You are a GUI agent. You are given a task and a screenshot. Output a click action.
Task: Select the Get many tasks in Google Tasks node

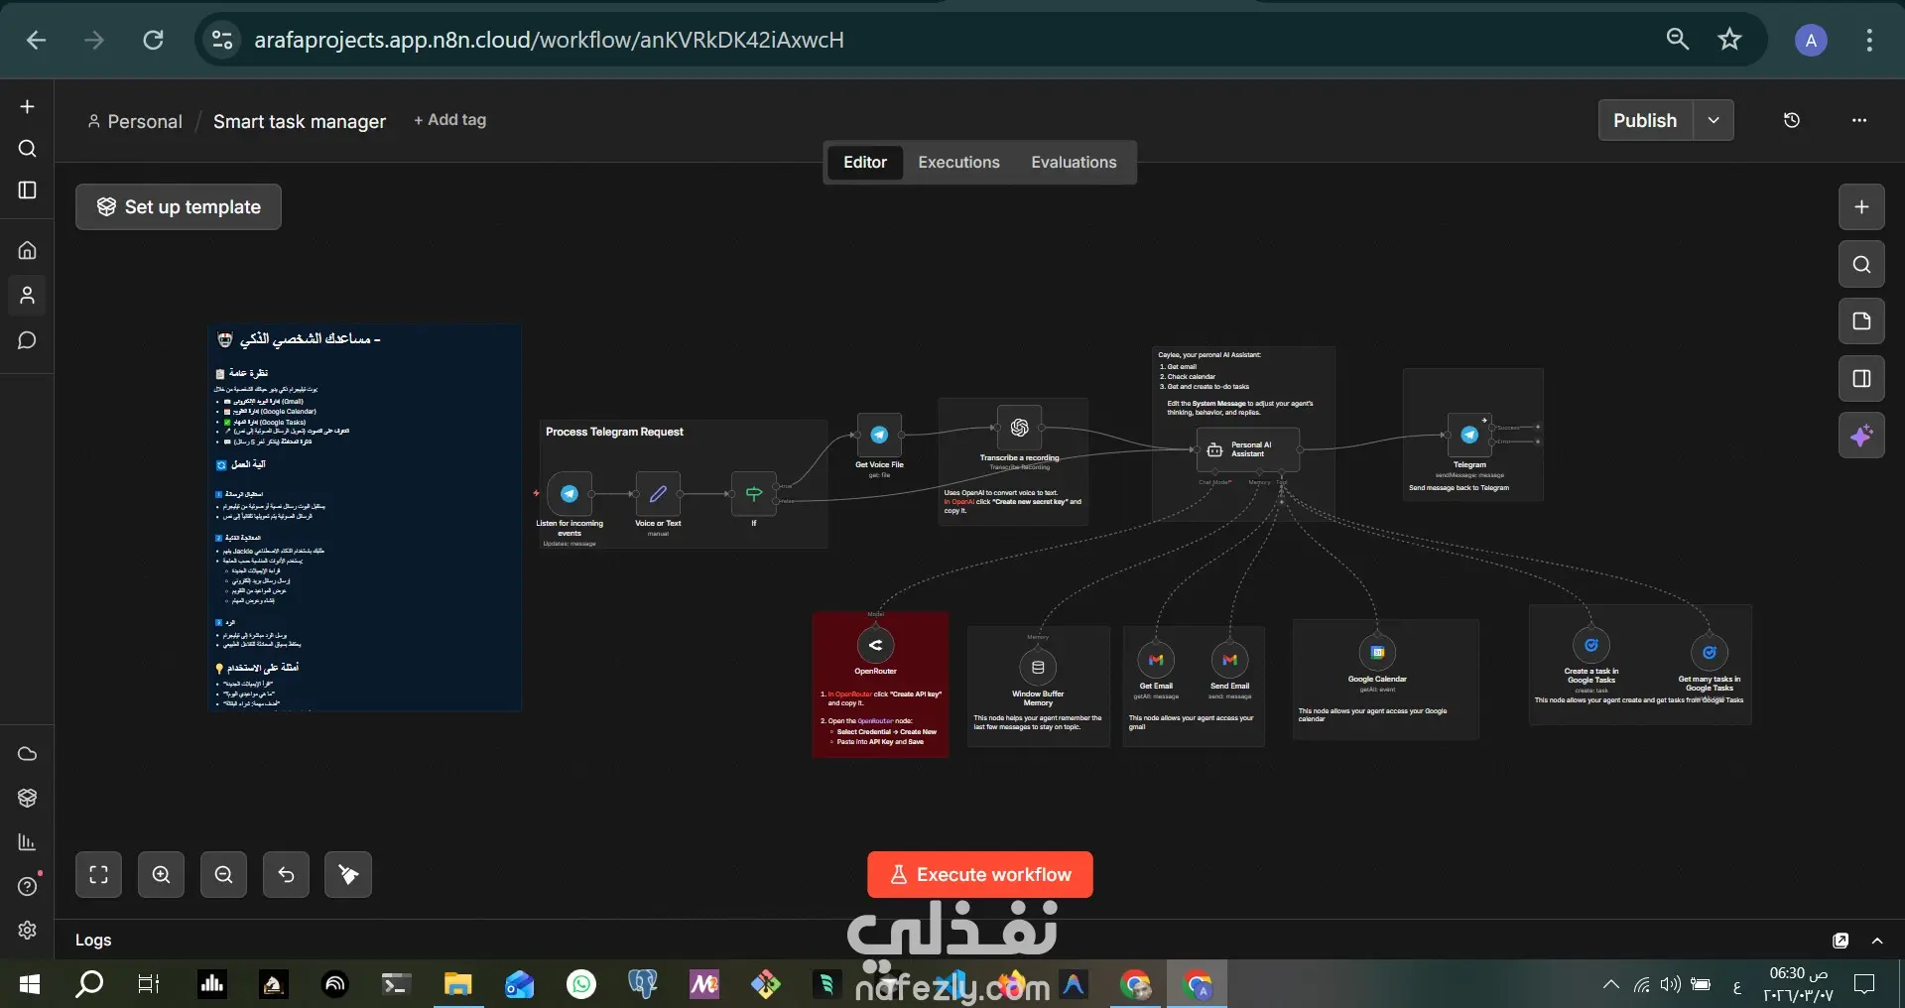[1710, 653]
